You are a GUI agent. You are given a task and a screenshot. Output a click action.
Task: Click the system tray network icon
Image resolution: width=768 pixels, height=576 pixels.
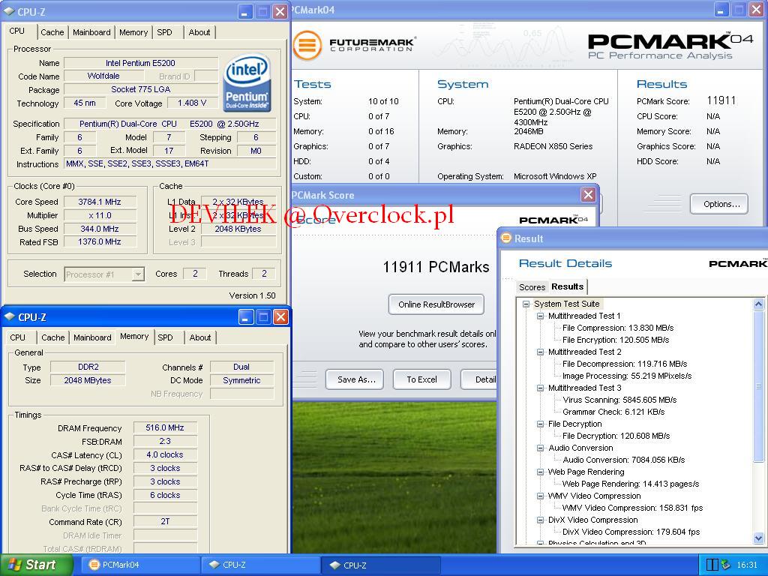726,565
